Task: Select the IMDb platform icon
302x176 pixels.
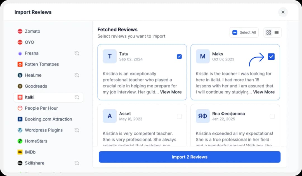Action: (x=19, y=152)
